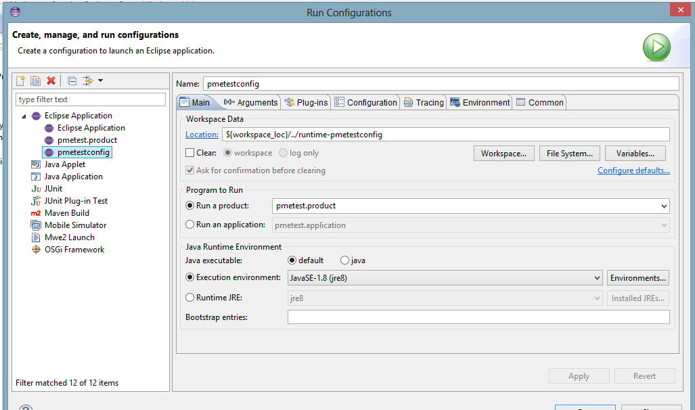Open the Plug-ins tab
This screenshot has width=695, height=410.
coord(307,102)
